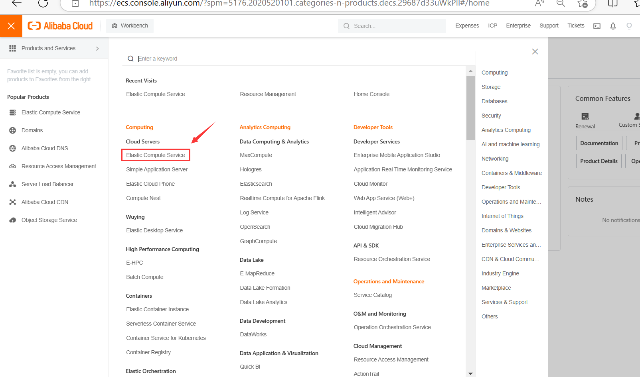
Task: Open Object Storage Service in sidebar
Action: tap(49, 220)
